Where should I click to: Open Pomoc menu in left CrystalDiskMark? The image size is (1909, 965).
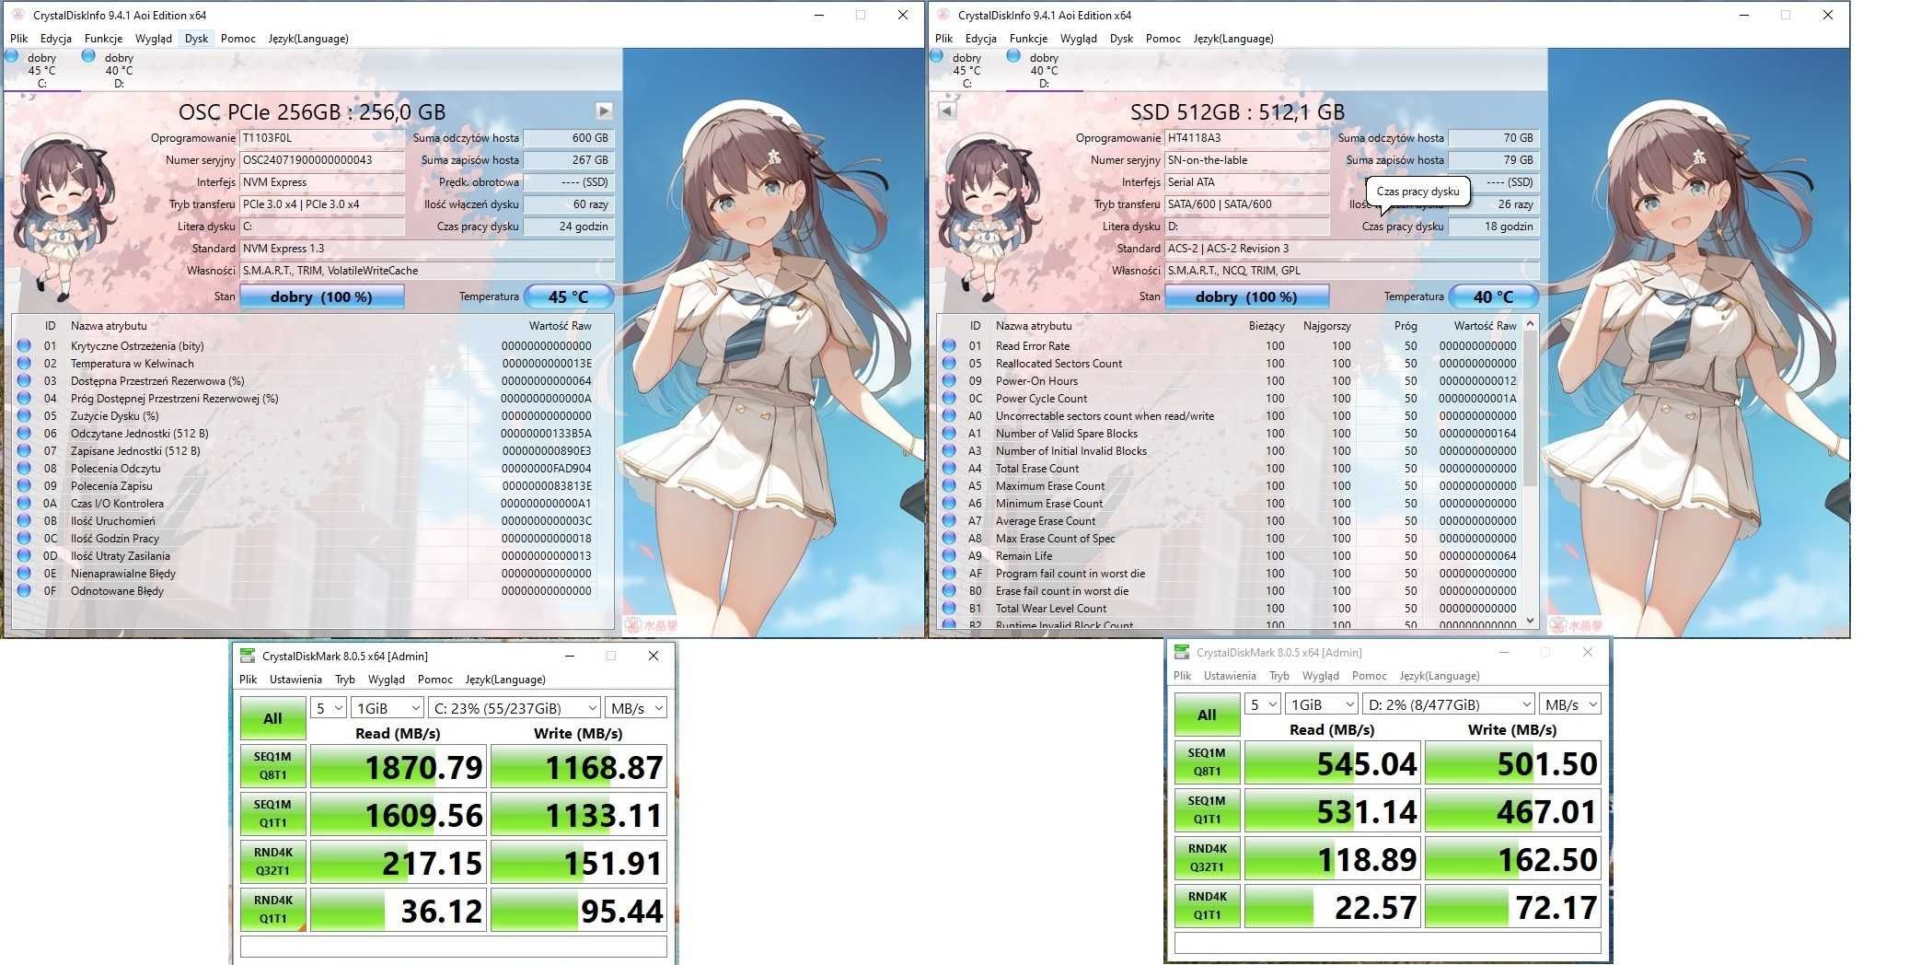[434, 680]
